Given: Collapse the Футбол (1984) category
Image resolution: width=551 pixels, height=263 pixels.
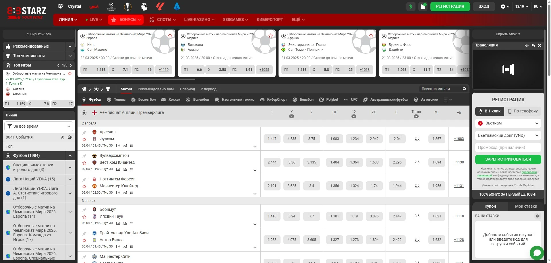Looking at the screenshot, I should pos(70,155).
